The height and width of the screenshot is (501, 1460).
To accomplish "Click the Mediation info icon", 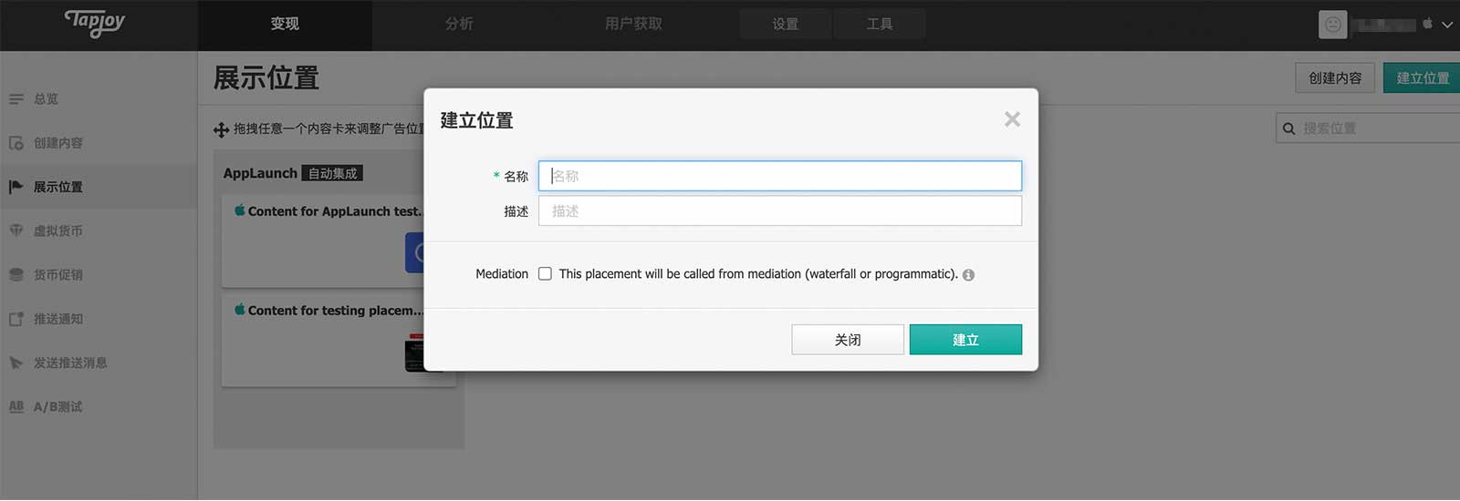I will click(968, 275).
